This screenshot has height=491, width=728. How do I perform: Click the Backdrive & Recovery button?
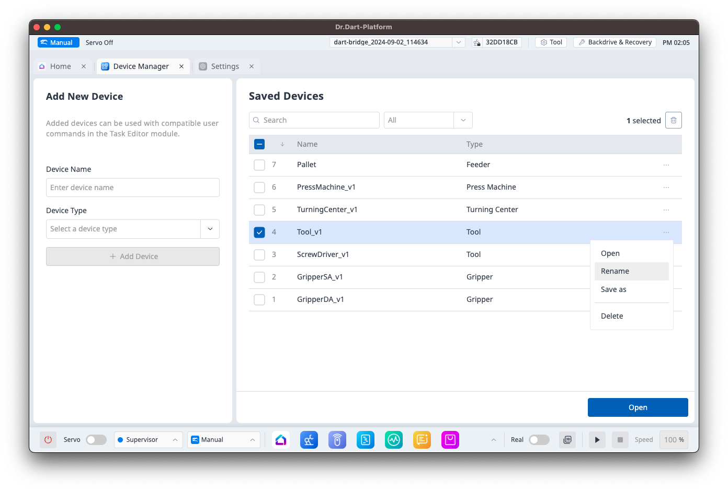click(615, 42)
